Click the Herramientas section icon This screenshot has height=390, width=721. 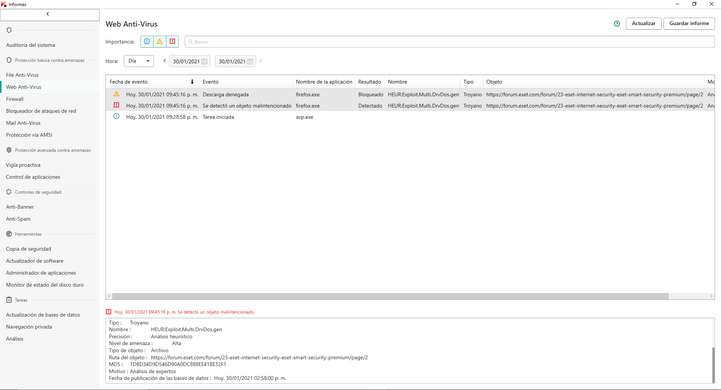[9, 234]
